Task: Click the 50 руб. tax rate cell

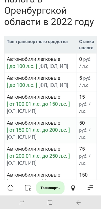Action: [x=87, y=130]
